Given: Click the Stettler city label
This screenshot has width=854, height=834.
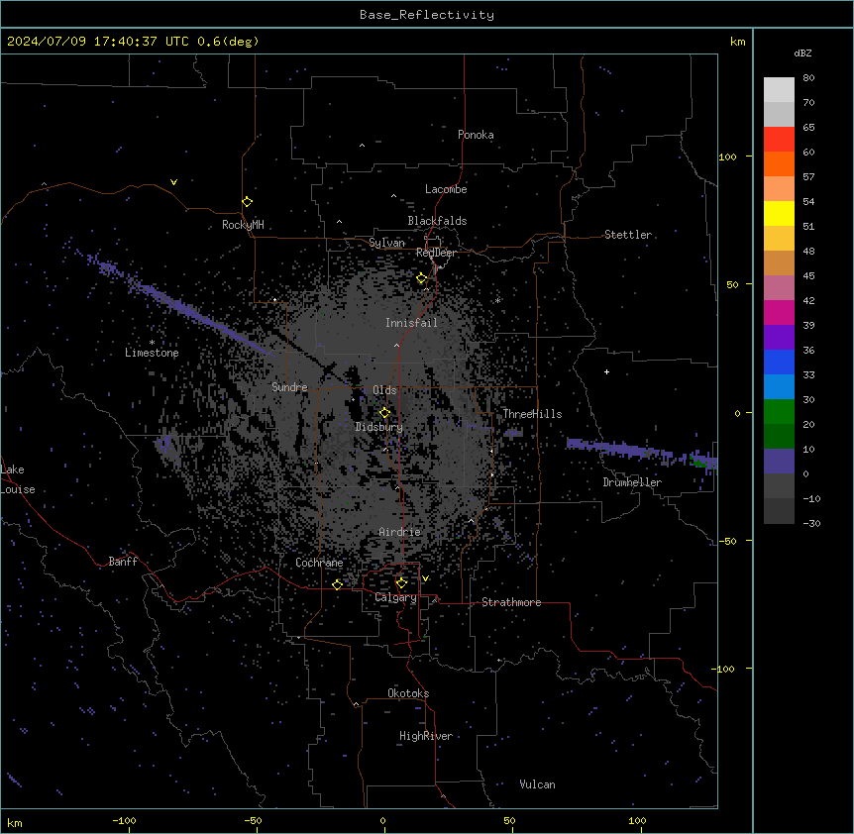Looking at the screenshot, I should coord(628,235).
